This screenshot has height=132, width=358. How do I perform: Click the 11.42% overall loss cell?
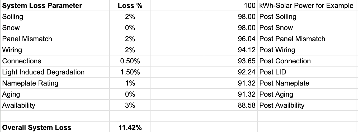coord(130,128)
